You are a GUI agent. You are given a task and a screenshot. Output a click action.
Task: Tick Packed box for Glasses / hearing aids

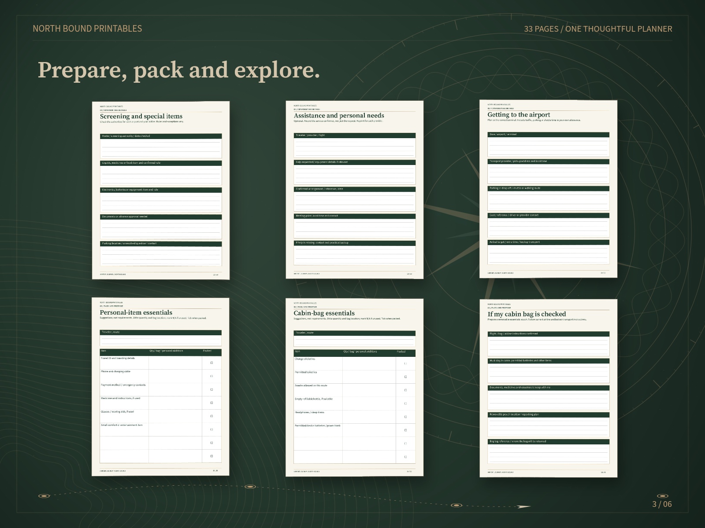[x=211, y=416]
